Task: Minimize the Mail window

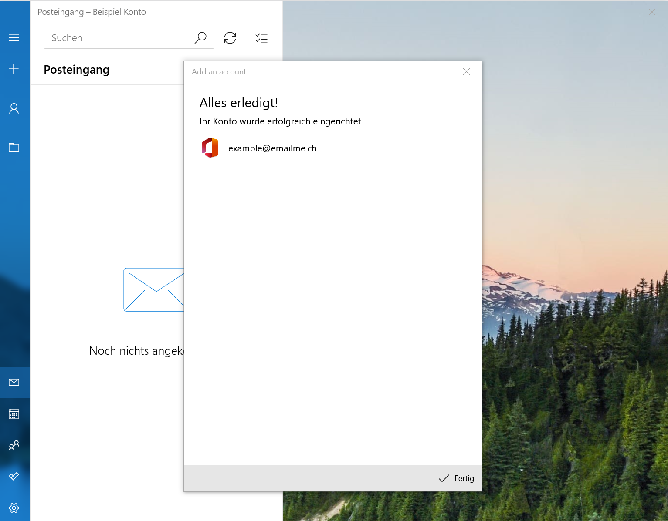Action: [592, 12]
